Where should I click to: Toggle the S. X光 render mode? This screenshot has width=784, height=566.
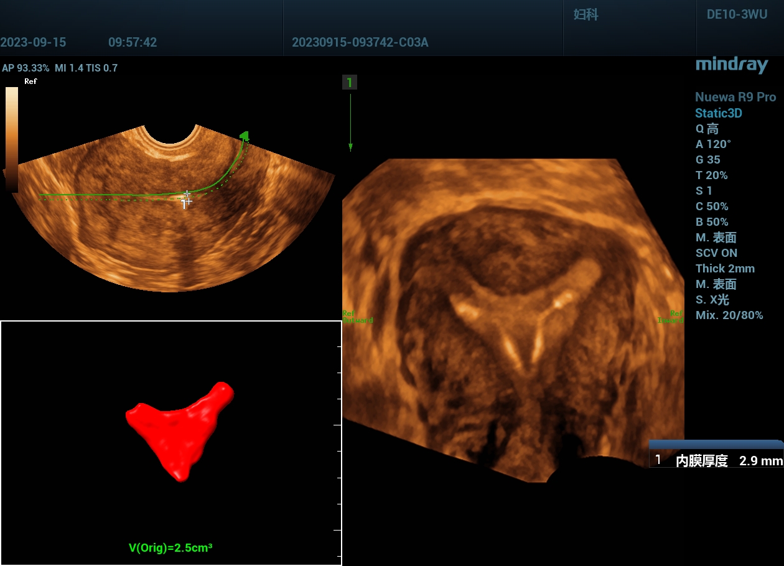pyautogui.click(x=712, y=300)
